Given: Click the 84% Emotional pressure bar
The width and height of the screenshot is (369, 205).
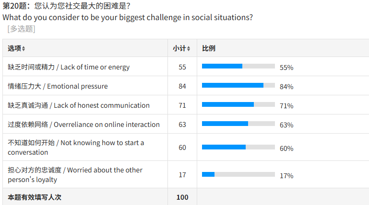Looking at the screenshot, I should 238,86.
